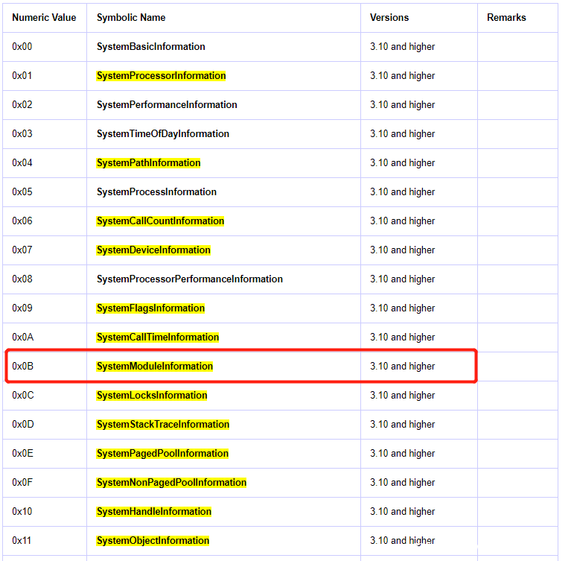574x561 pixels.
Task: Click the highlighted SystemFlagsInformation name
Action: [150, 308]
